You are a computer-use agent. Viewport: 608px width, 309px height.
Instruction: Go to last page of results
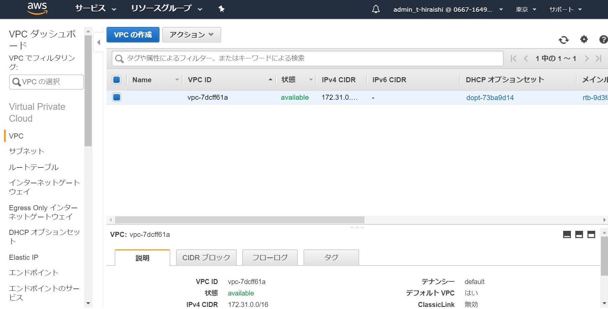[599, 58]
